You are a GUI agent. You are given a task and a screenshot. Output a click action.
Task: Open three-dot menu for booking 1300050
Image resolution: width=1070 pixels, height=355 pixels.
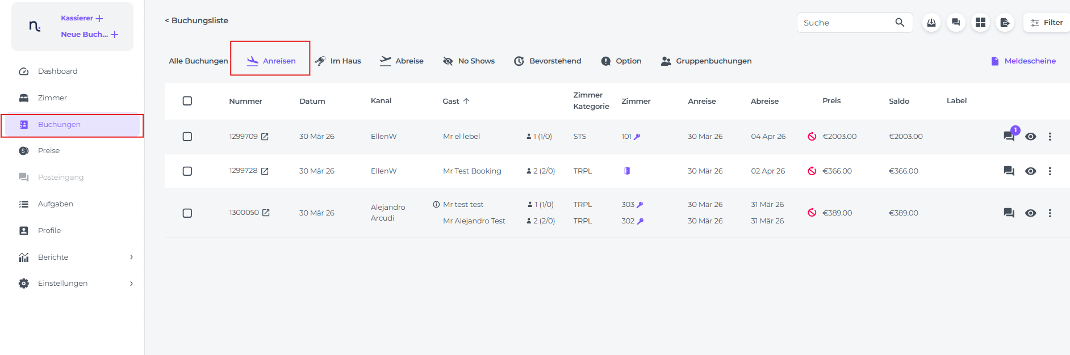click(x=1050, y=213)
